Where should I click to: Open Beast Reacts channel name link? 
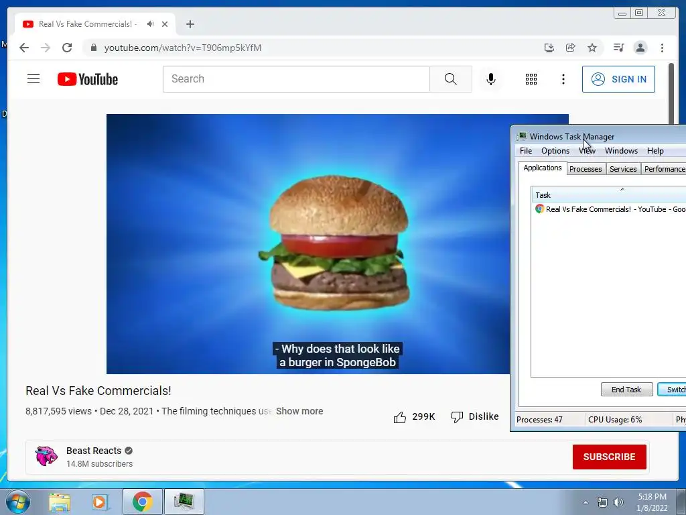coord(94,451)
